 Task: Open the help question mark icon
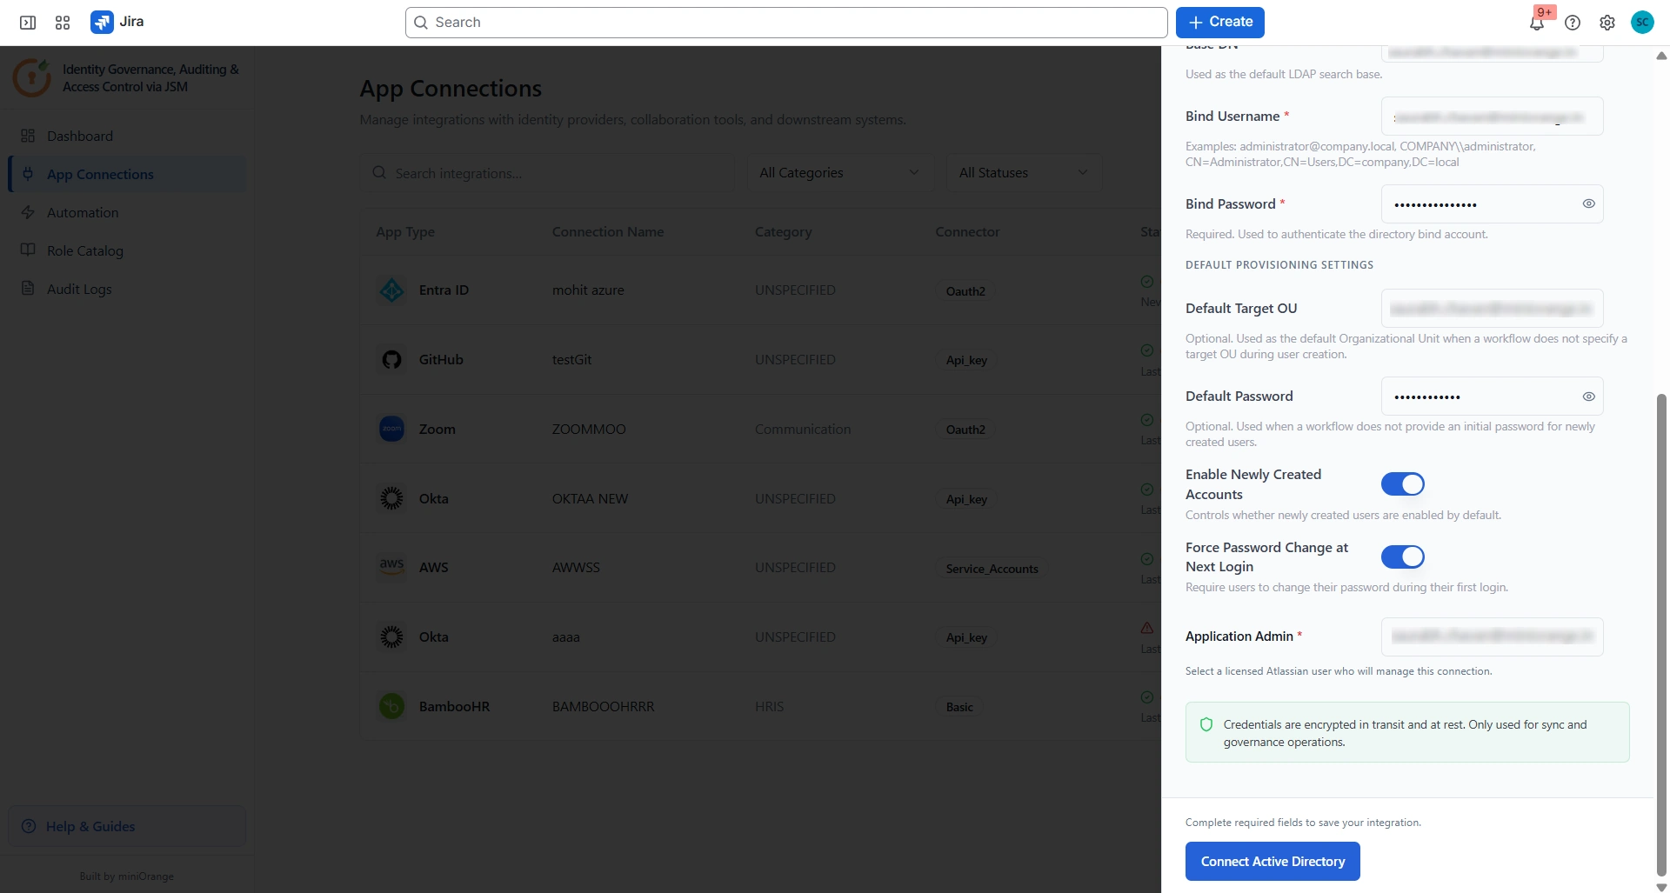(1573, 23)
